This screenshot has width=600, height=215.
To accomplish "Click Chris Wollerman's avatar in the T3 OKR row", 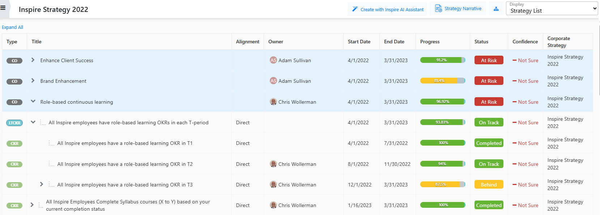I will (273, 185).
